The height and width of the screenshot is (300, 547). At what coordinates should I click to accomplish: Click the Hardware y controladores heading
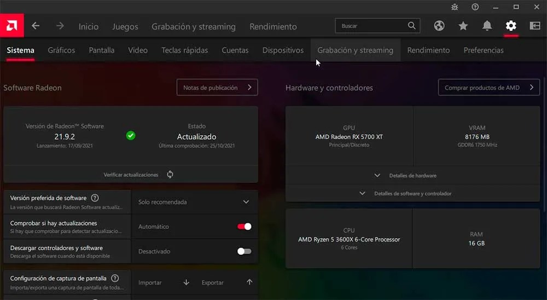(329, 88)
